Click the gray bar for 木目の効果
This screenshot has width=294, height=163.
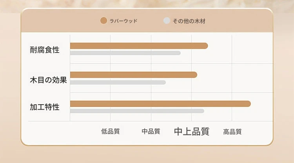(118, 82)
